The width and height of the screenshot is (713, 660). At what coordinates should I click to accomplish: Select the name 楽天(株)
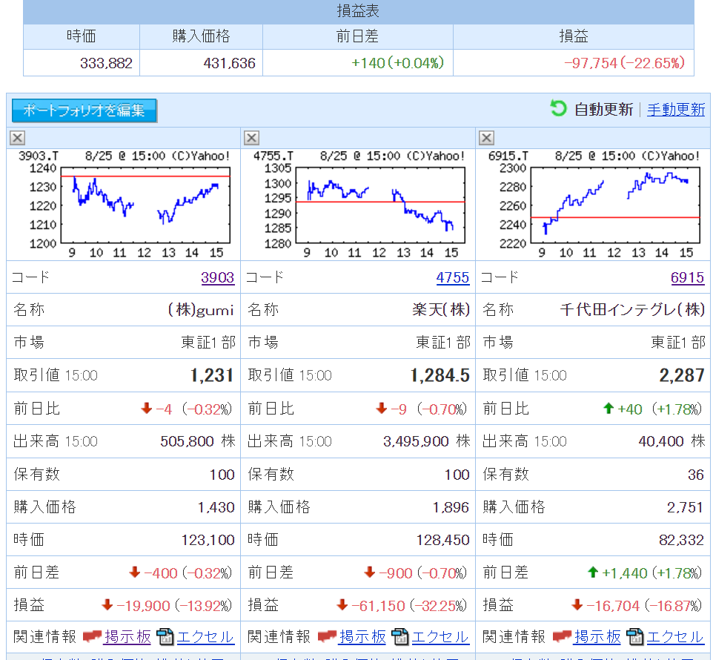pos(441,310)
